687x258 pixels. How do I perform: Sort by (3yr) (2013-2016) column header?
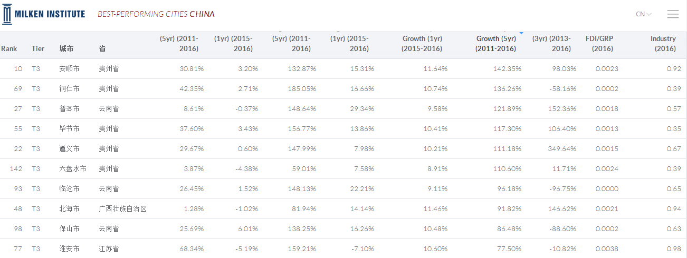(551, 44)
